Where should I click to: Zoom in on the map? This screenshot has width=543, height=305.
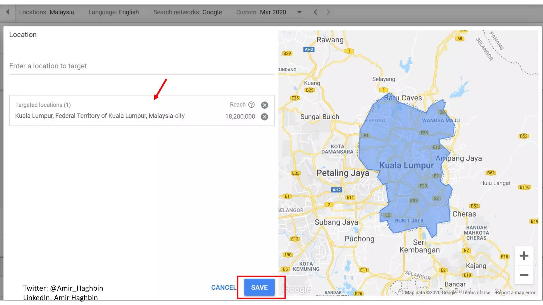[x=524, y=256]
